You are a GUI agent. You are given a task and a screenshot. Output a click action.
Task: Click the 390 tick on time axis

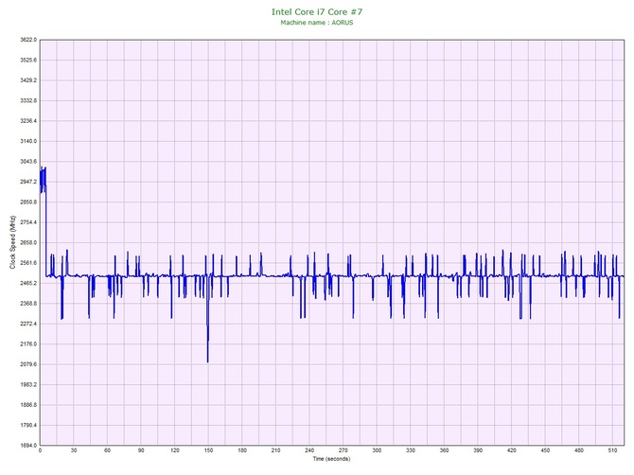pos(478,450)
